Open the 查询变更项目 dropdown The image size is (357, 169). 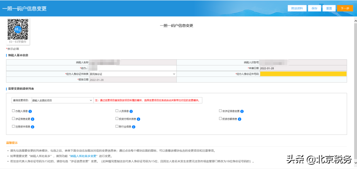point(62,100)
